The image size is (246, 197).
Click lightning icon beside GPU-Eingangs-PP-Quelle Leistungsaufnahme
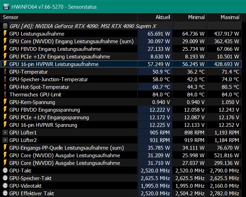(x=5, y=148)
